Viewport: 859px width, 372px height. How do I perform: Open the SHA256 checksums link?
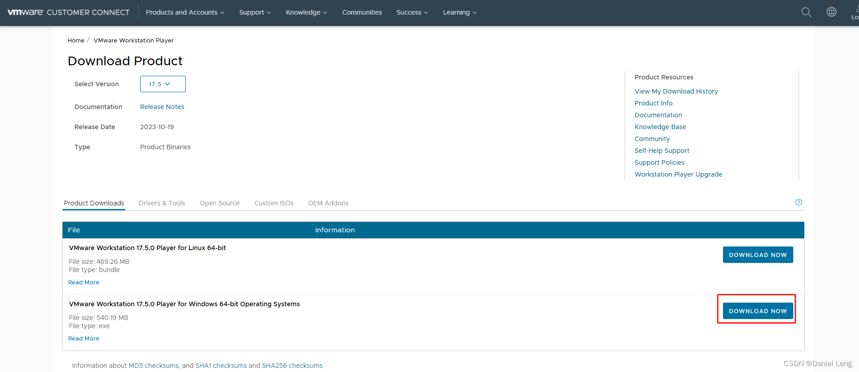tap(292, 366)
